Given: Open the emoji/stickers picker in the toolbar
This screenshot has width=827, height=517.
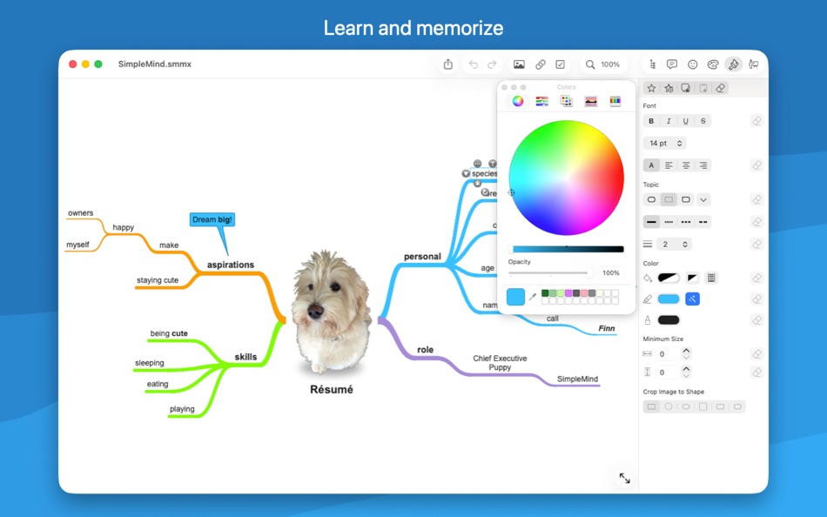Looking at the screenshot, I should (693, 64).
